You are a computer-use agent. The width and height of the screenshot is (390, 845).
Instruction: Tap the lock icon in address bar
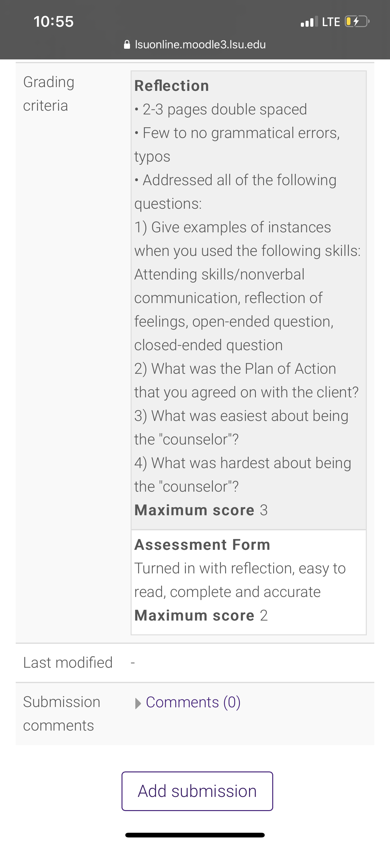127,44
